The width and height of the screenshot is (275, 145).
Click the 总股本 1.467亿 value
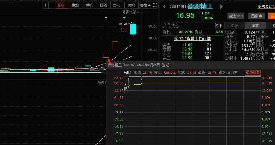tap(248, 58)
